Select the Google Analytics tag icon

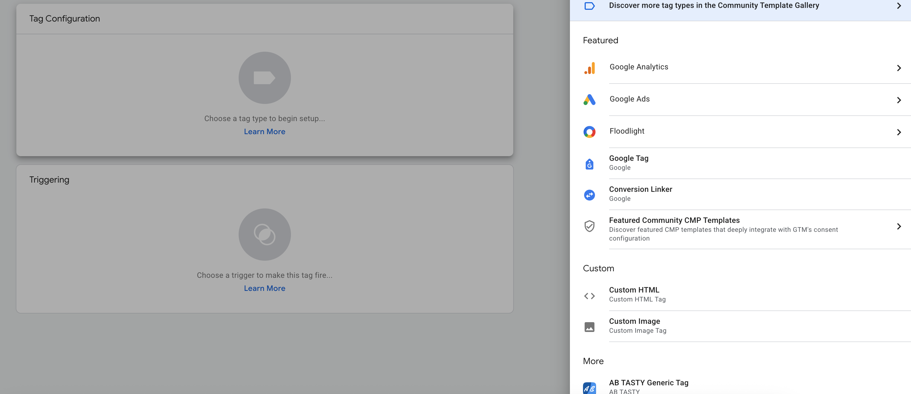(x=590, y=68)
